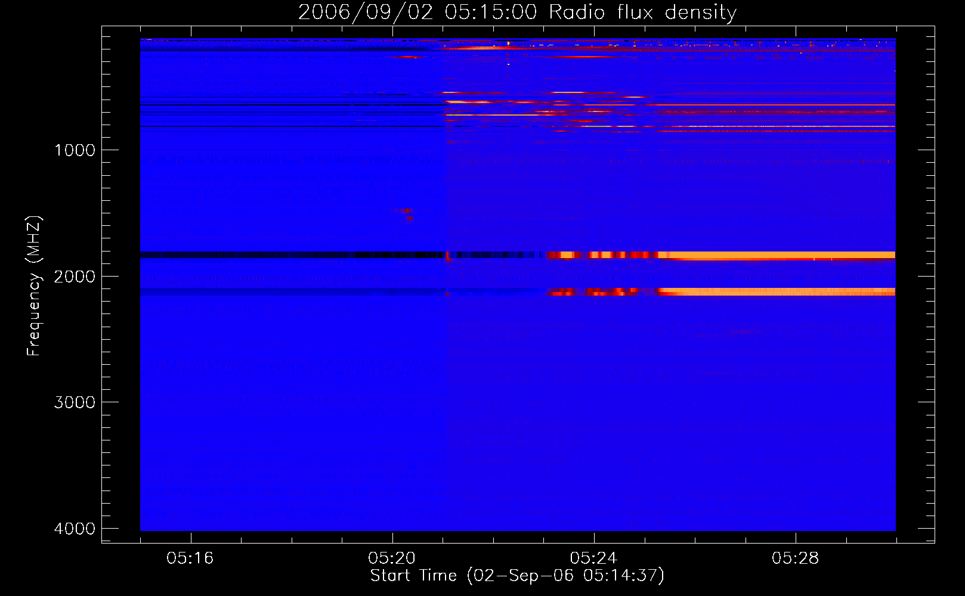965x596 pixels.
Task: Click the bright orange emission band near 1800 MHz
Action: [x=775, y=256]
